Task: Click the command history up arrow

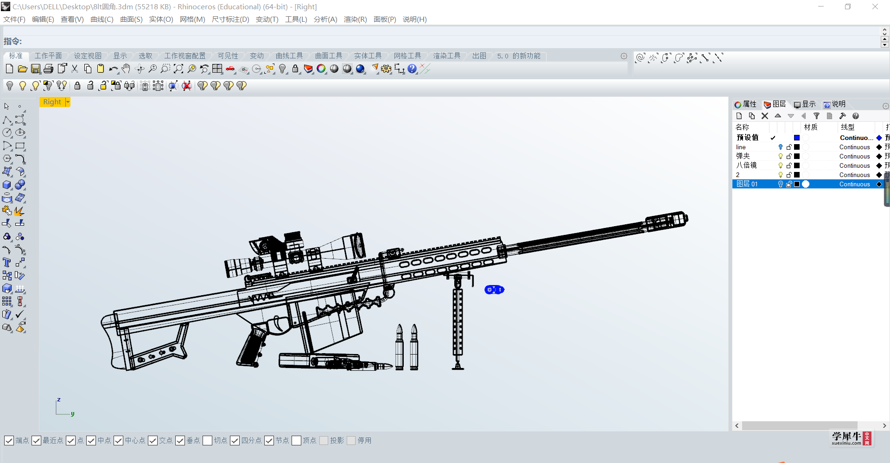Action: 885,39
